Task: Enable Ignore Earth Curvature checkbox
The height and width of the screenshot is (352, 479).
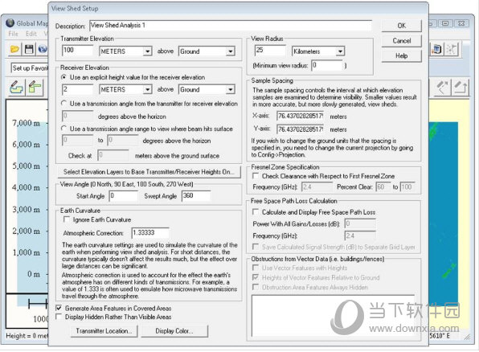Action: tap(66, 219)
